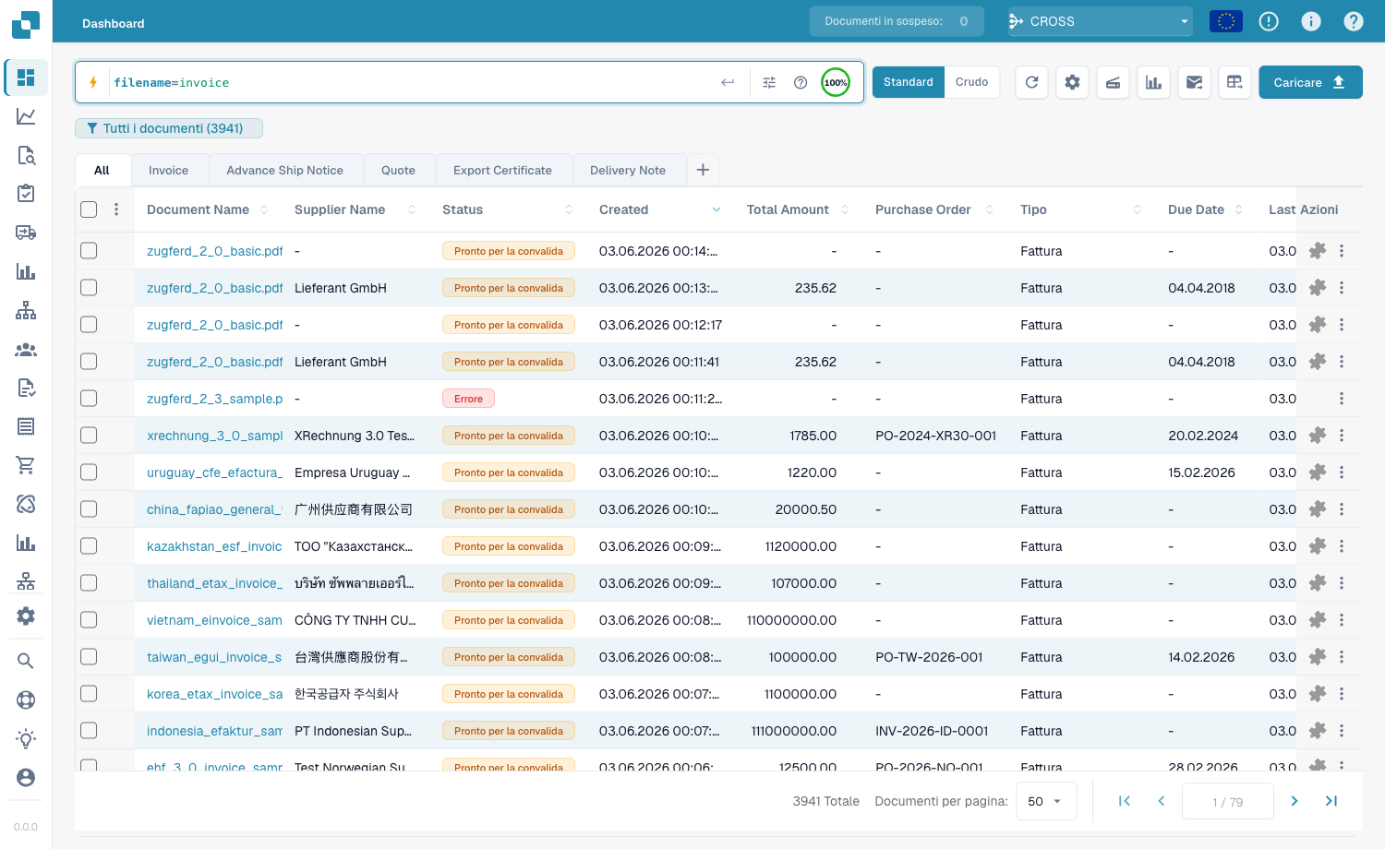
Task: Open the taiwan_egui_invoice document link
Action: (x=214, y=657)
